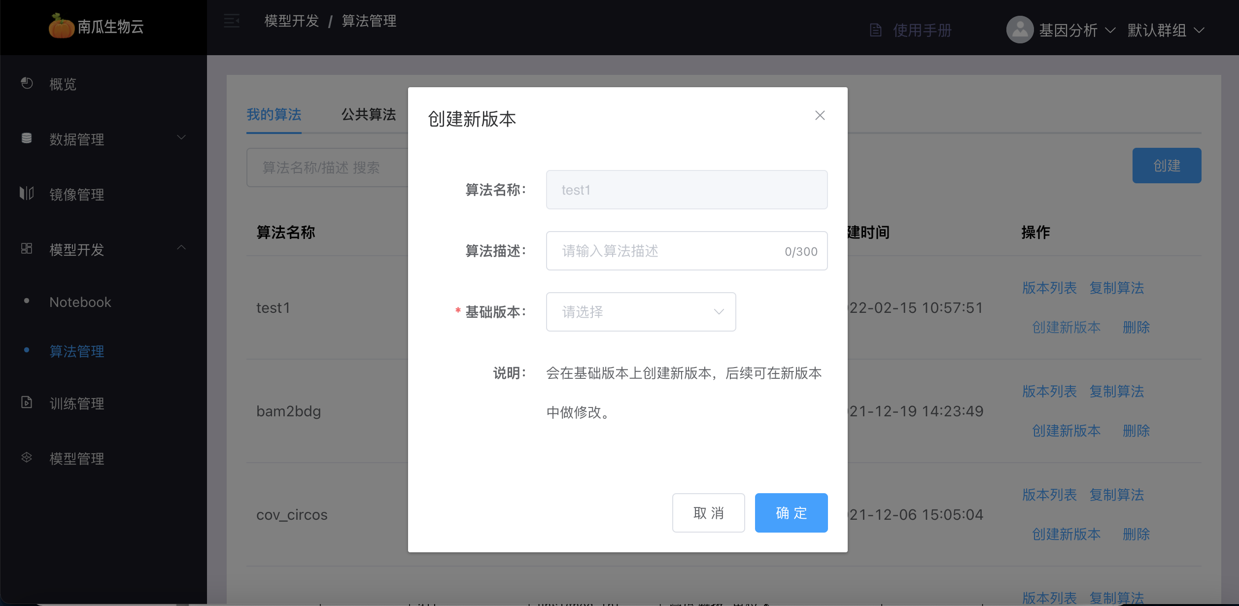
Task: Collapse the 模型开发 sidebar submenu
Action: pyautogui.click(x=181, y=248)
